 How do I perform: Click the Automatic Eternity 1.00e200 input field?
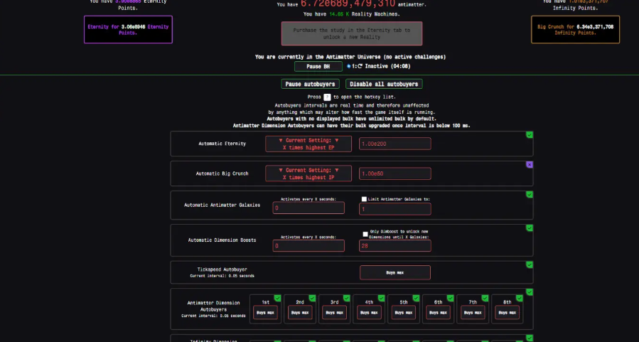tap(395, 144)
